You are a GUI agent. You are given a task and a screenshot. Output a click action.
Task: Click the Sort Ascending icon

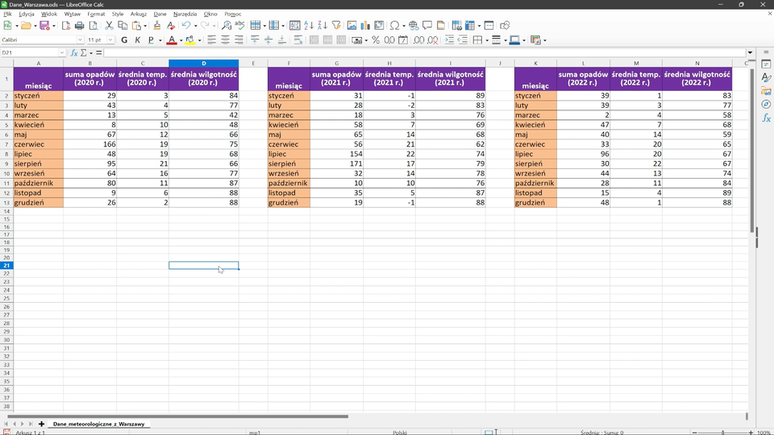(309, 26)
